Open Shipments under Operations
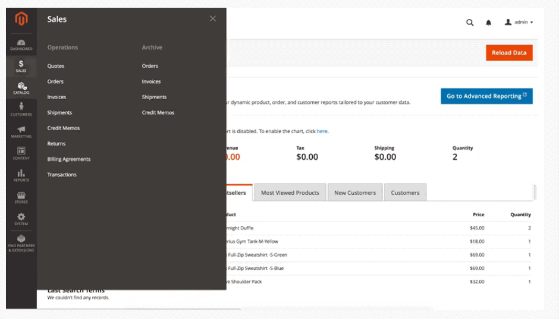Viewport: 559px width, 319px height. pyautogui.click(x=59, y=112)
